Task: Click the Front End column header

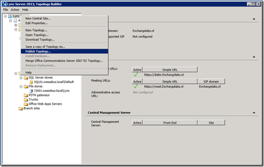Action: pos(170,122)
